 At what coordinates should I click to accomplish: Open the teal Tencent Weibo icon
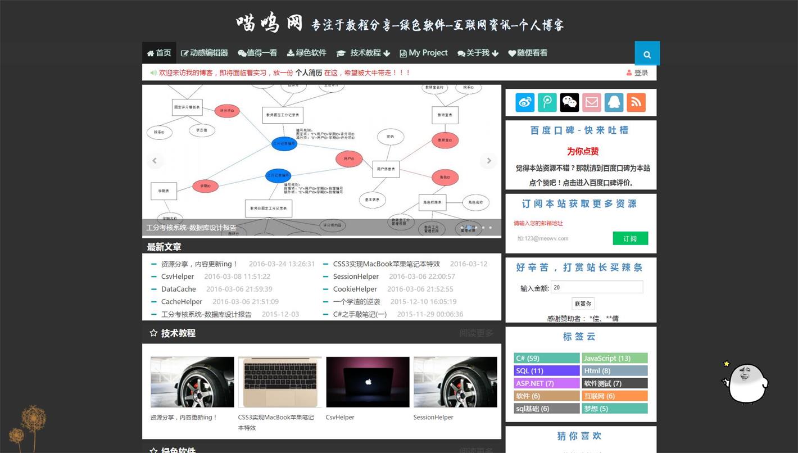point(547,102)
